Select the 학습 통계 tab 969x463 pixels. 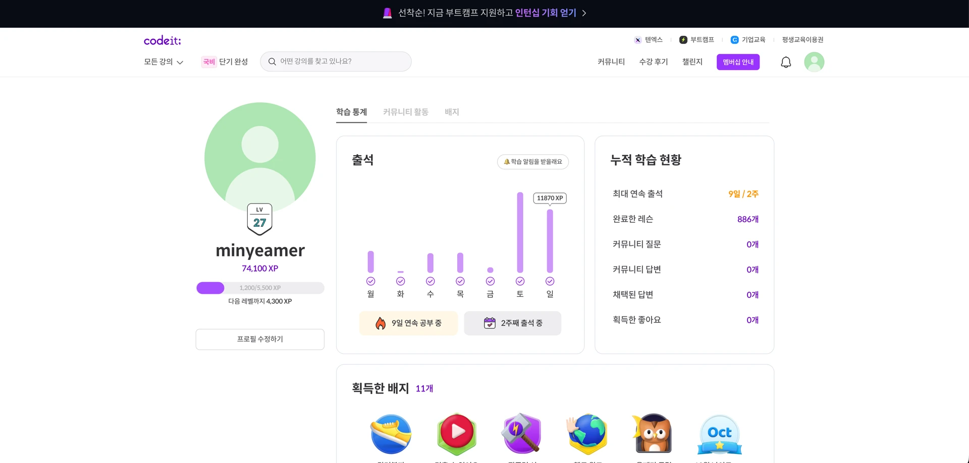pyautogui.click(x=351, y=112)
